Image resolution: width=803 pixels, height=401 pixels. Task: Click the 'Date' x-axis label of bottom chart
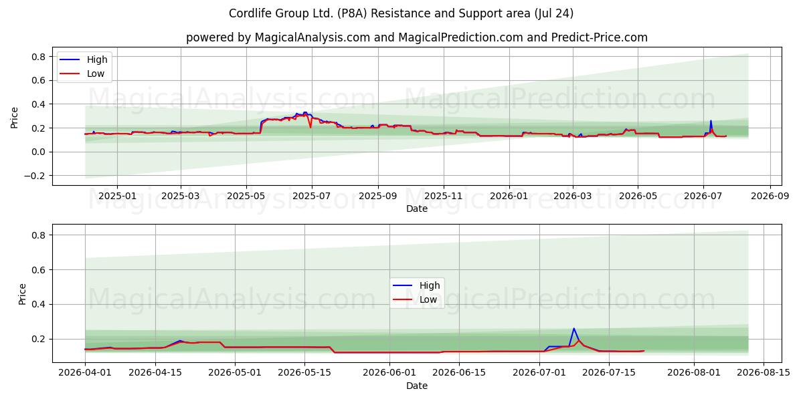tap(416, 386)
